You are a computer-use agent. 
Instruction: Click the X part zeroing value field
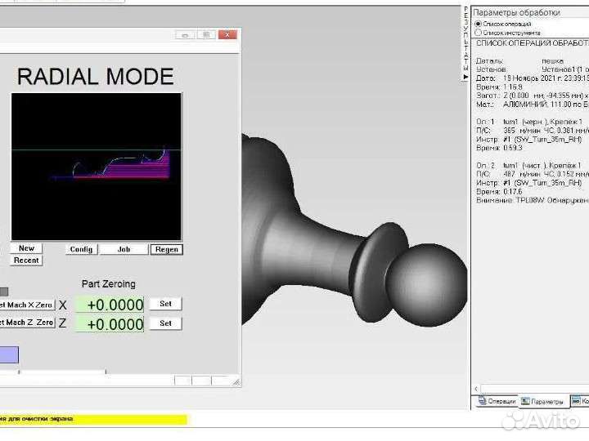(110, 305)
